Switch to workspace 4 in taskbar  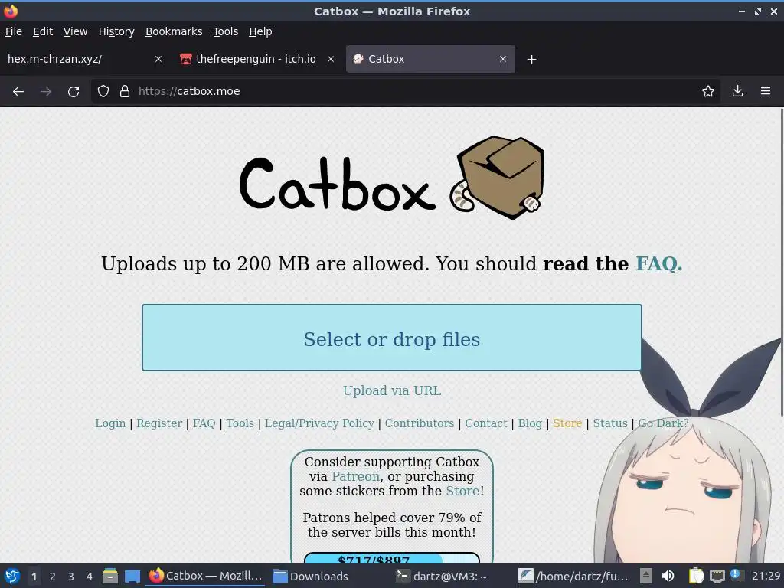[x=90, y=577]
